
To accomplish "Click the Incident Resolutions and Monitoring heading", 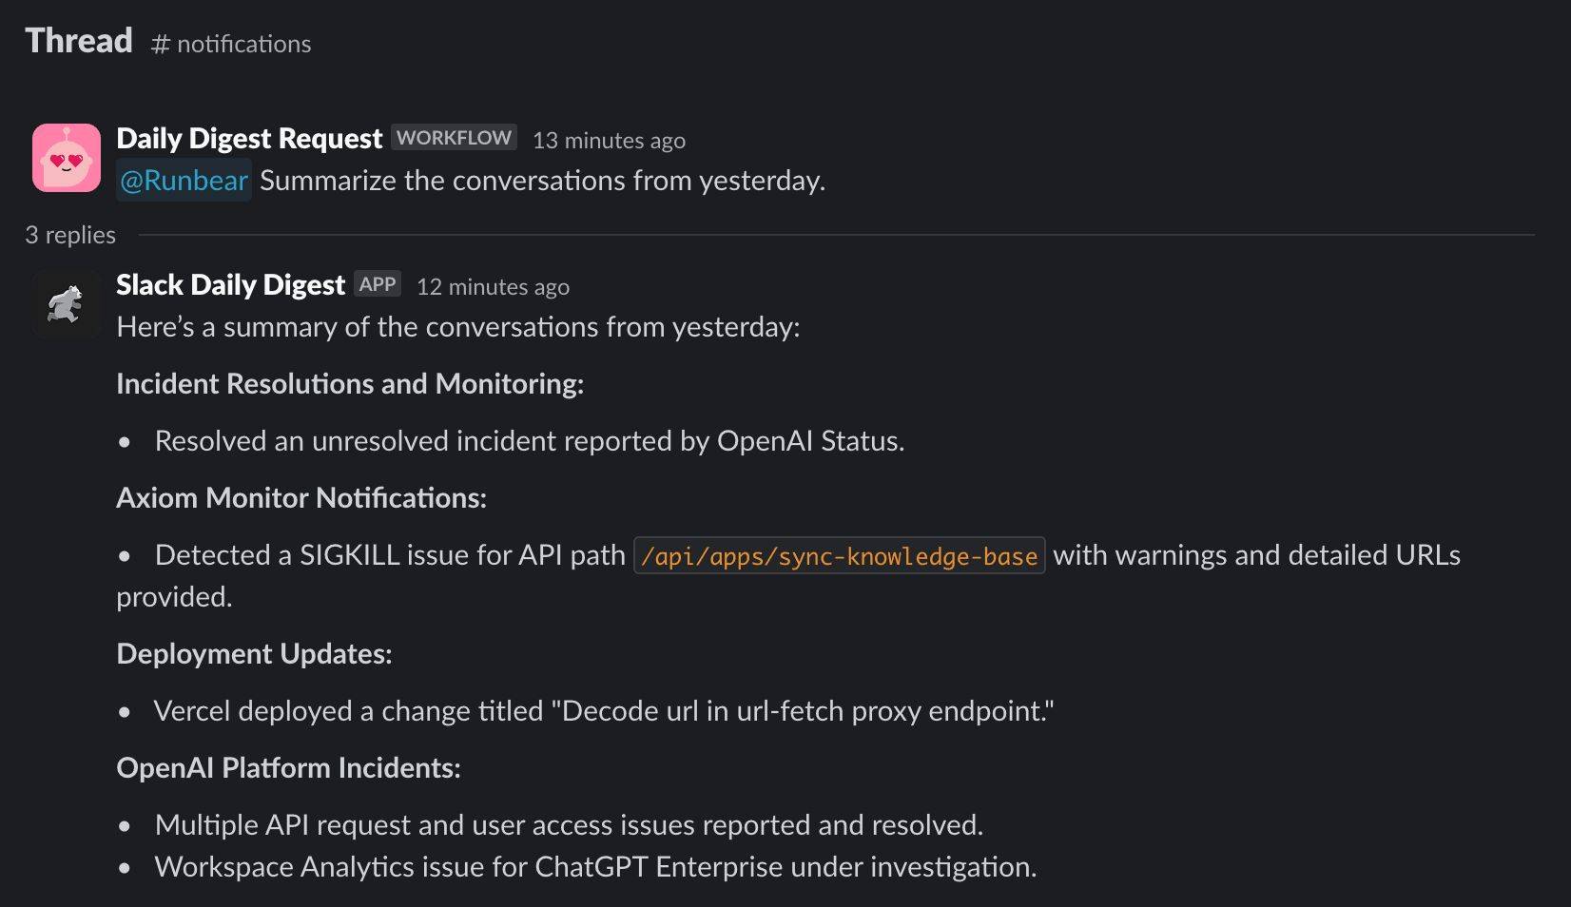I will pos(349,383).
